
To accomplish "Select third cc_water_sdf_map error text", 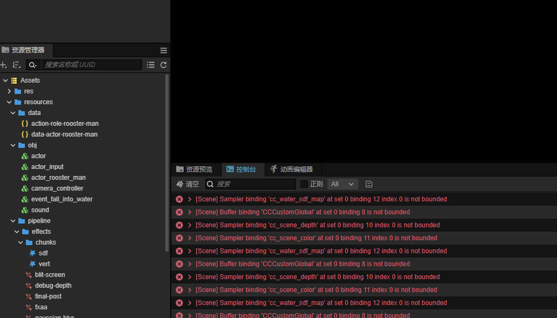I will pyautogui.click(x=321, y=303).
